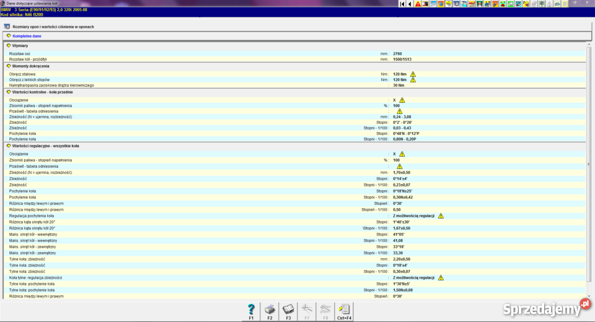Collapse the Wymiary section
Image resolution: width=595 pixels, height=322 pixels.
(x=9, y=45)
